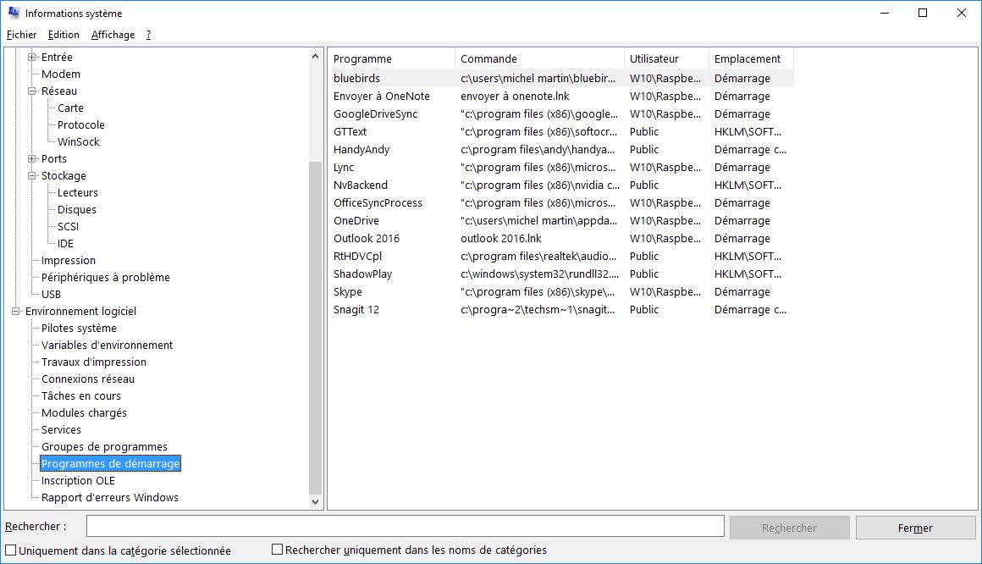Click the Fermer button
This screenshot has height=564, width=982.
click(x=915, y=528)
